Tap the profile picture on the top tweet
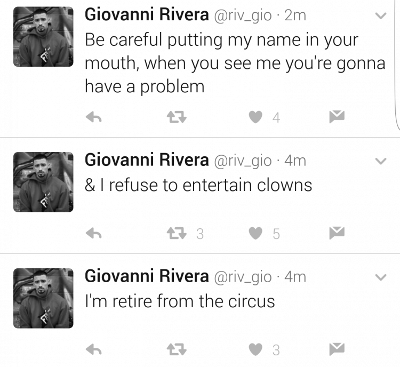 coord(43,37)
